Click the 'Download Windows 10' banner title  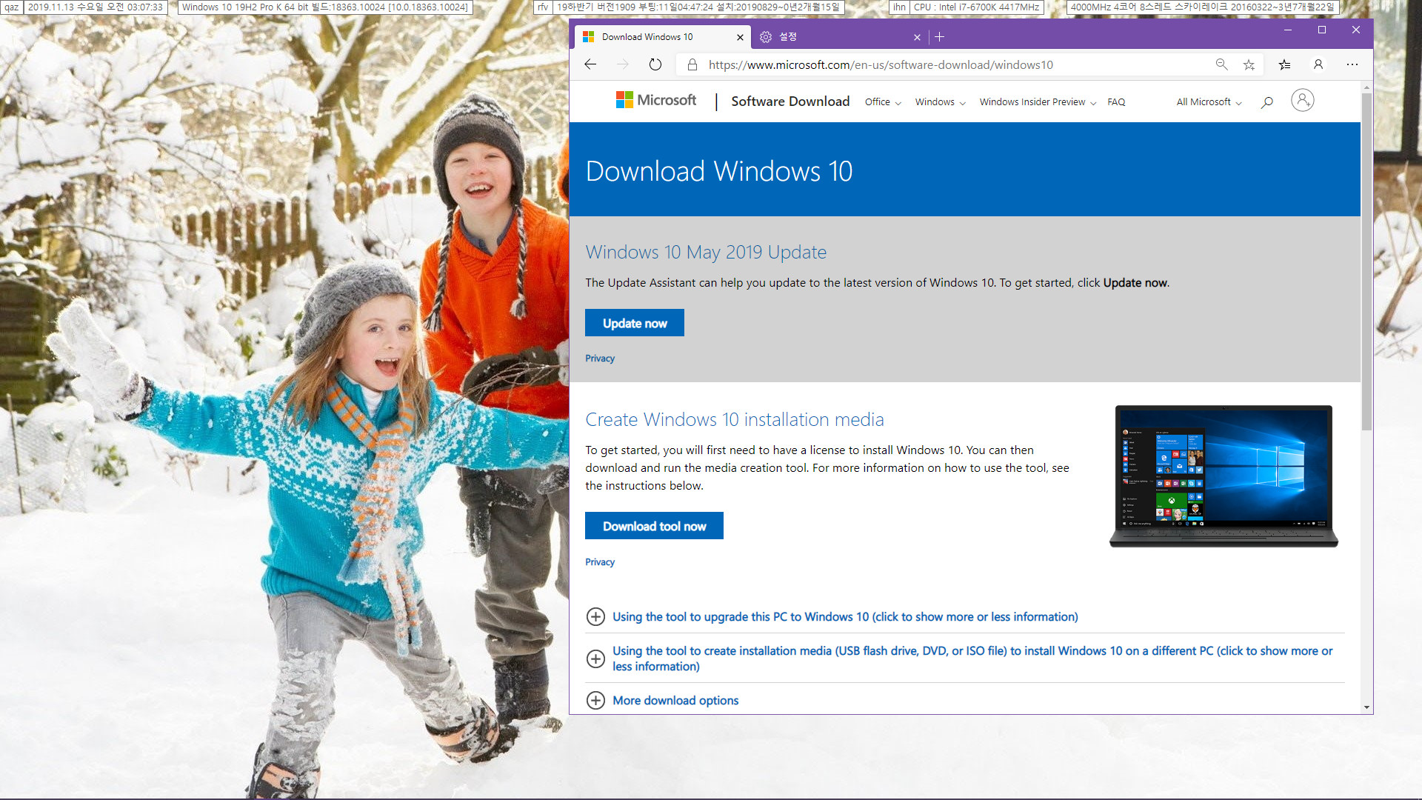click(x=719, y=171)
